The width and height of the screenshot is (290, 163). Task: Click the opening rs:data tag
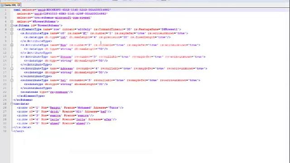pyautogui.click(x=21, y=104)
